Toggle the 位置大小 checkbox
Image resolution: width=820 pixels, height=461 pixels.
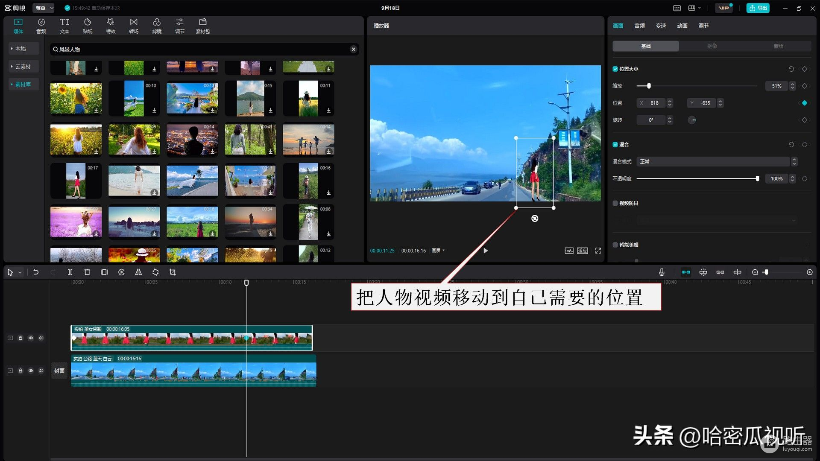click(615, 69)
